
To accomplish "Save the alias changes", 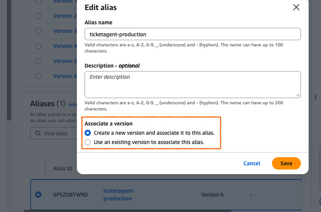I will click(286, 163).
